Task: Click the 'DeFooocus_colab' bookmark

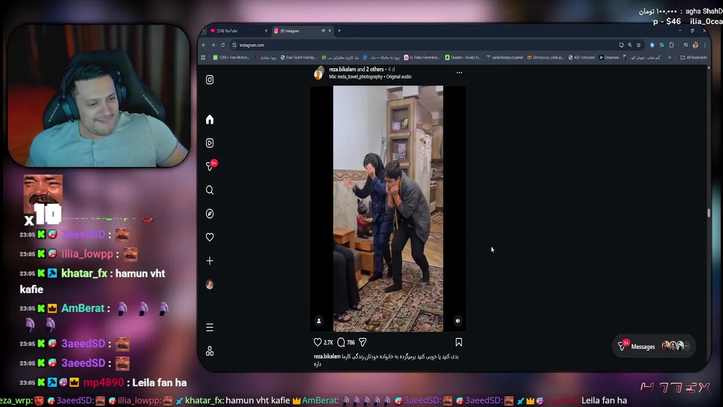Action: [545, 58]
